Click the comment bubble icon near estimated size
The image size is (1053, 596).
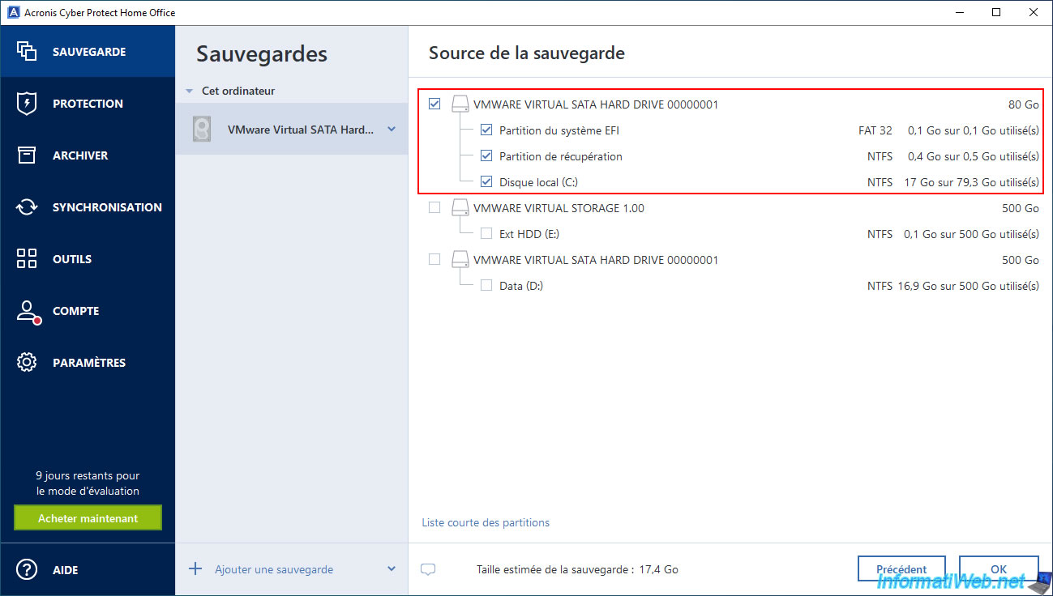[428, 569]
